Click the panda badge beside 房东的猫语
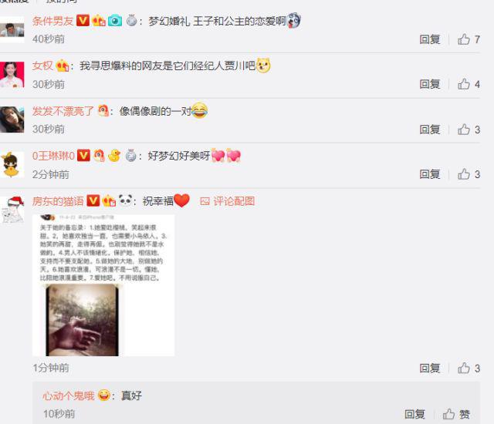 pyautogui.click(x=125, y=200)
